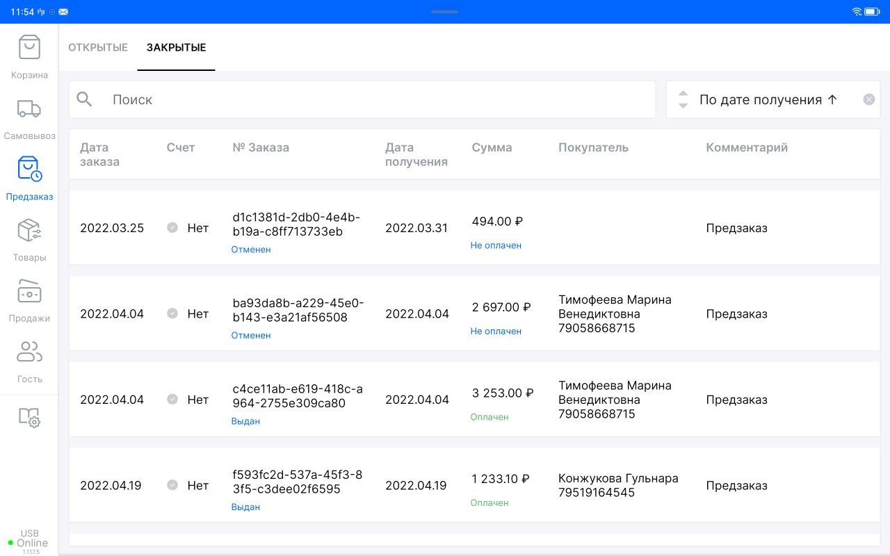This screenshot has width=890, height=556.
Task: Click Предзаказ comment in 1 233.10 row
Action: (x=736, y=485)
